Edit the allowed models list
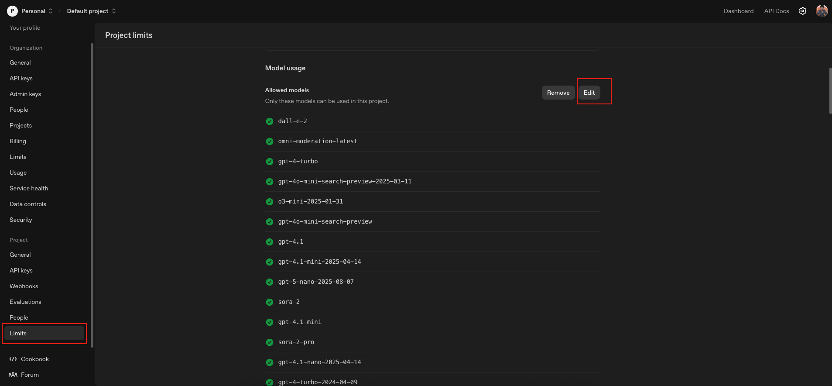Viewport: 832px width, 386px height. (x=589, y=93)
